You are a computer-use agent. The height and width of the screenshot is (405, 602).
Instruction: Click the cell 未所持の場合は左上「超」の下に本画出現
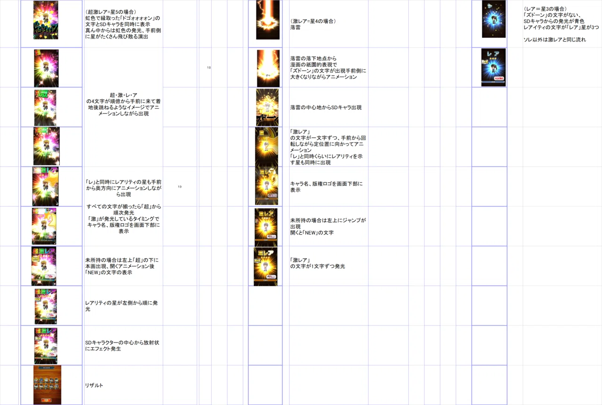[x=123, y=266]
